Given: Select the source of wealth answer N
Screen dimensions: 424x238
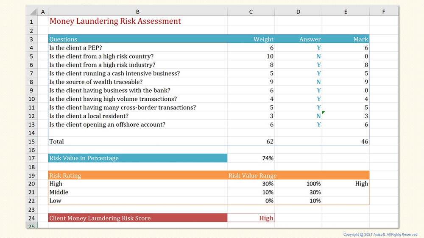Looking at the screenshot, I should (298, 82).
